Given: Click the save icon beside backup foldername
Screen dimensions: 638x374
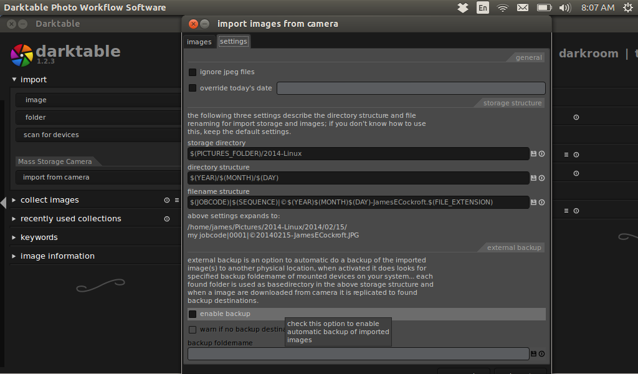Looking at the screenshot, I should click(534, 354).
